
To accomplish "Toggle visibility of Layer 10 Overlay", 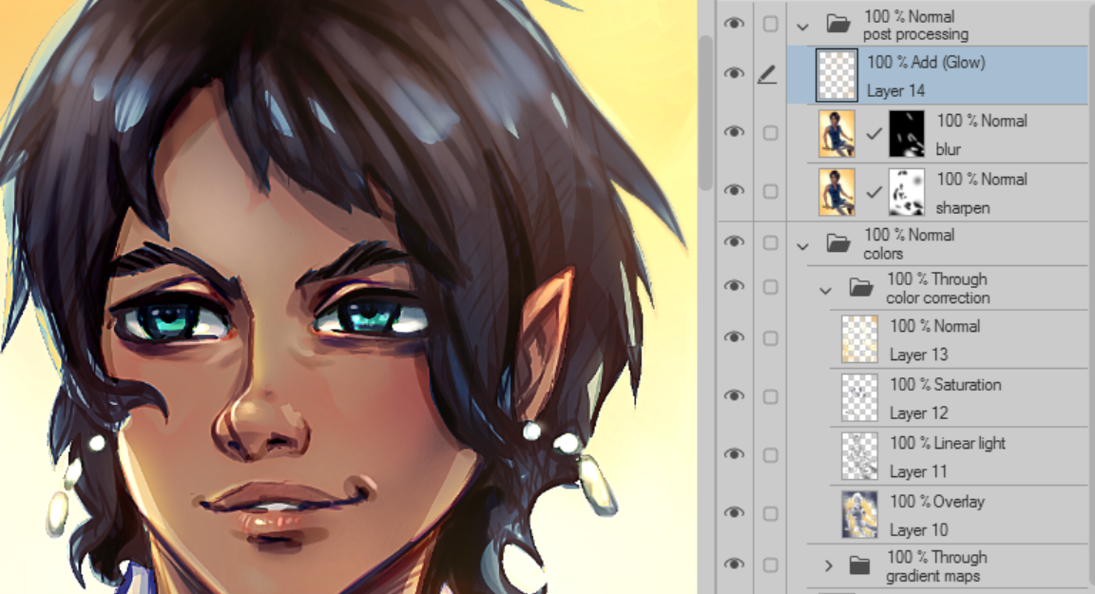I will point(733,513).
